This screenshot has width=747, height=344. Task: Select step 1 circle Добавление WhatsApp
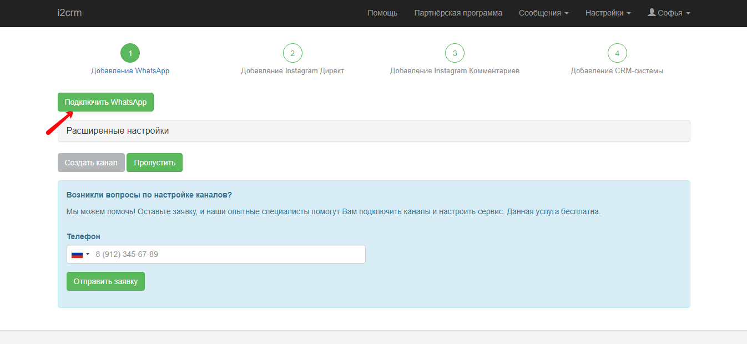point(130,53)
